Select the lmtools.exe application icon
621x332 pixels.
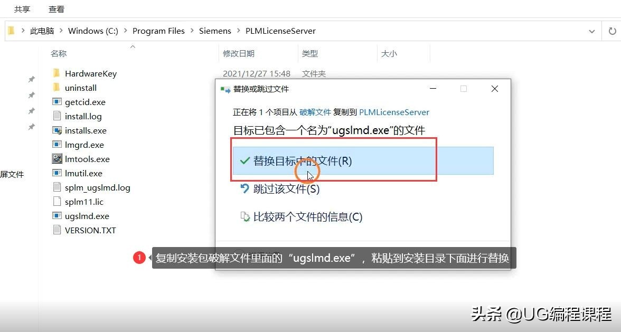click(x=57, y=158)
